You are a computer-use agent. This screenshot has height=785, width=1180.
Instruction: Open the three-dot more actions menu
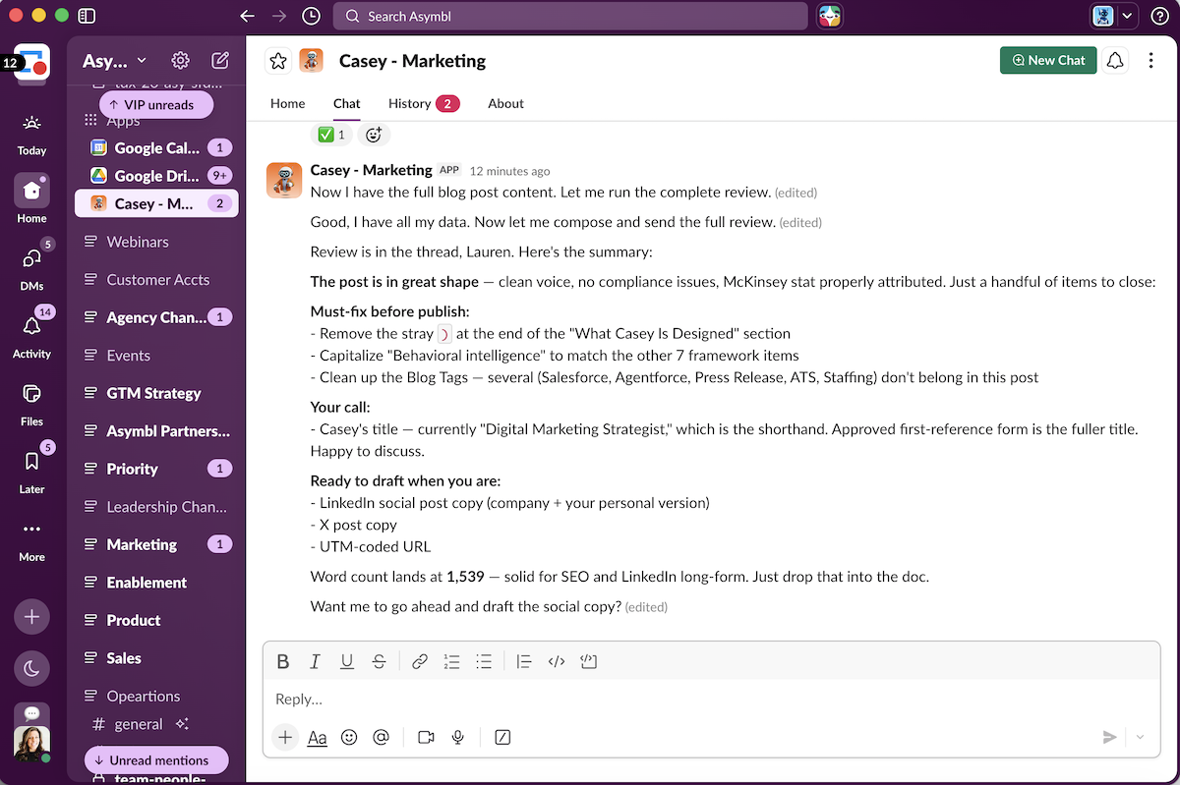[1150, 61]
